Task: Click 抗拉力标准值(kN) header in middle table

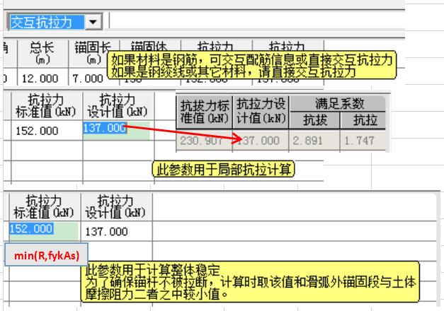Action: coord(47,106)
